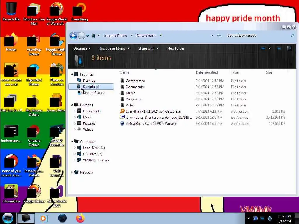Select the Plants vs Zombies desktop icon
Screen dimensions: 299x224
[x=57, y=75]
